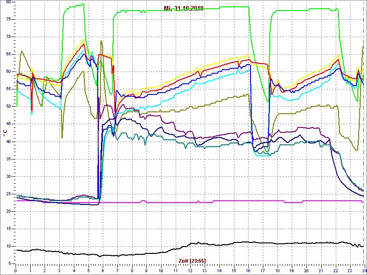Click hour '19' on the time axis
Viewport: 367px width, 275px height.
(292, 270)
